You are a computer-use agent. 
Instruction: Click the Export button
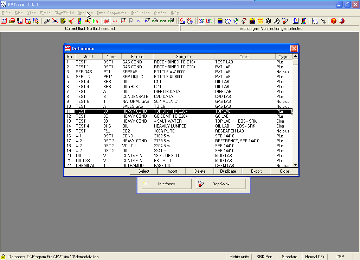click(256, 171)
